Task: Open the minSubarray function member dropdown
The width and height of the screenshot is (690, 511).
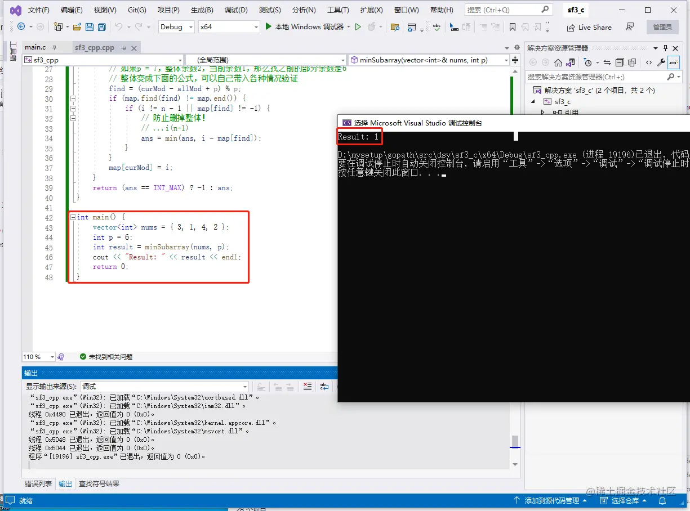Action: (429, 60)
